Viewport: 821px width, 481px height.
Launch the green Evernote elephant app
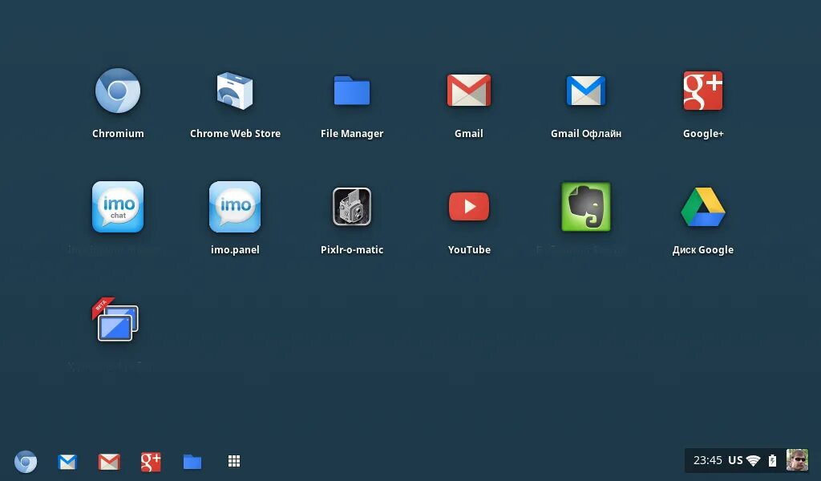point(586,207)
